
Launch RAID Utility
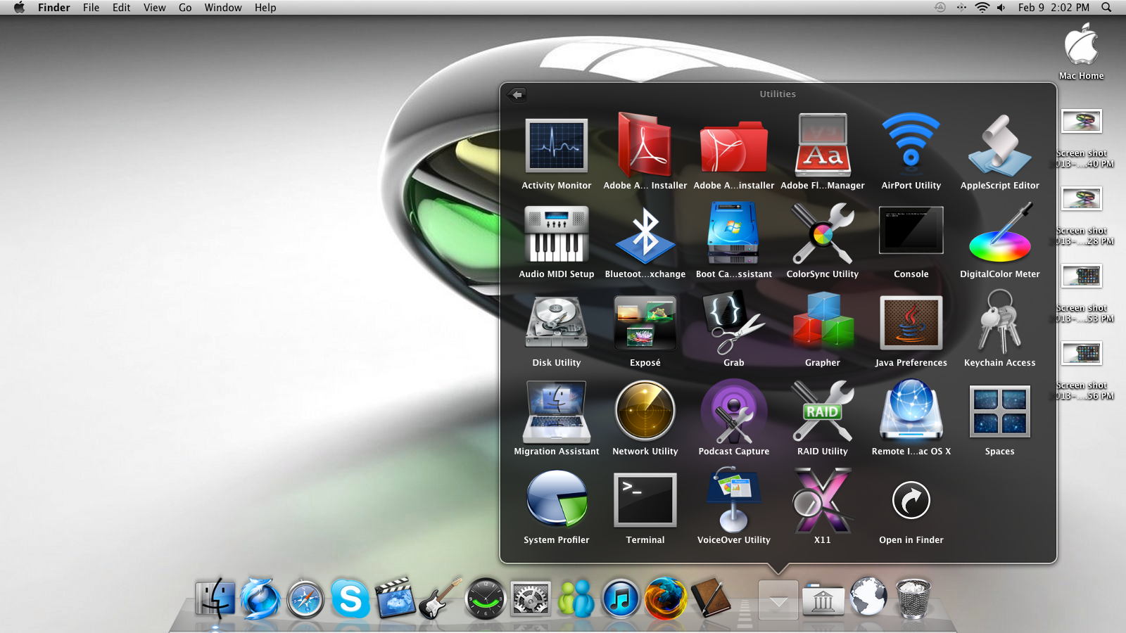(823, 411)
